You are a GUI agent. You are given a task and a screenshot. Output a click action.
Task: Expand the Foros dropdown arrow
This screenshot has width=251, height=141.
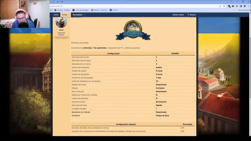[69, 15]
